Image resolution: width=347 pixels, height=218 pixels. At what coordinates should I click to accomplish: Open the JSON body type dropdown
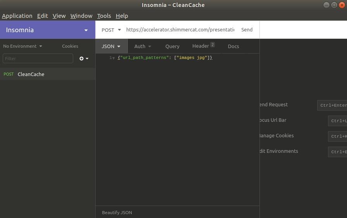point(111,46)
